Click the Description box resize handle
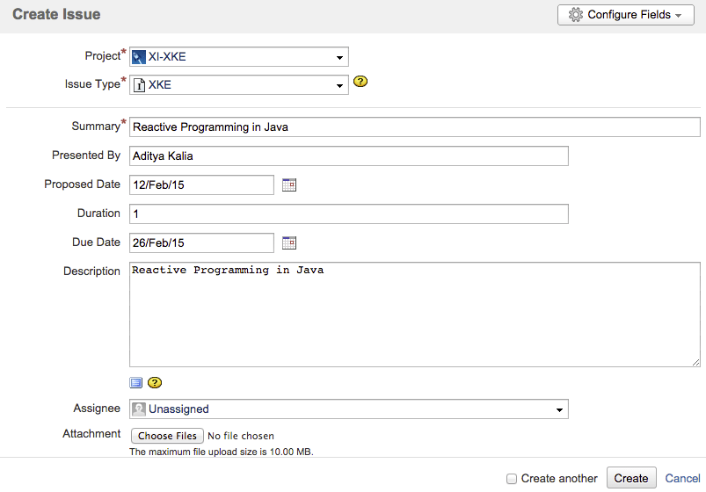 (x=695, y=362)
